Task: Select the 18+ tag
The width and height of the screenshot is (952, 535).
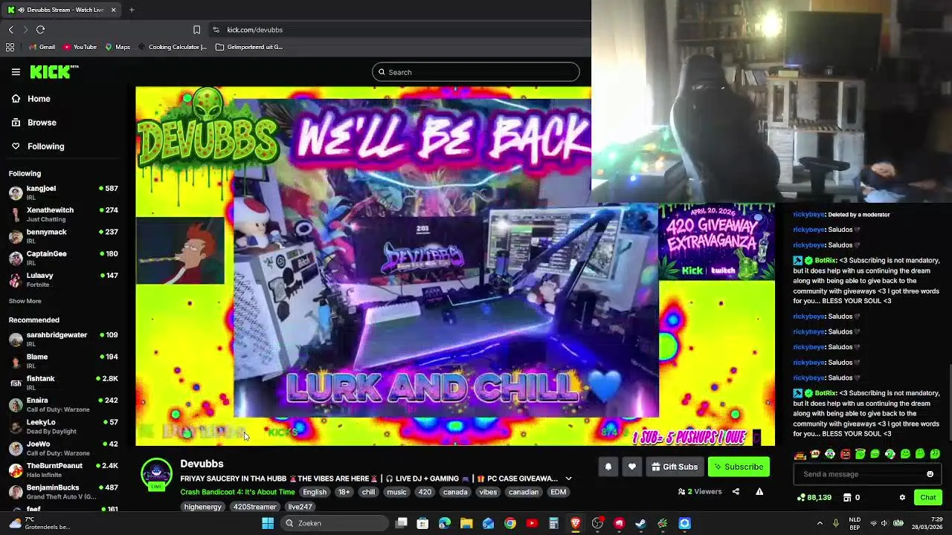Action: pyautogui.click(x=344, y=492)
